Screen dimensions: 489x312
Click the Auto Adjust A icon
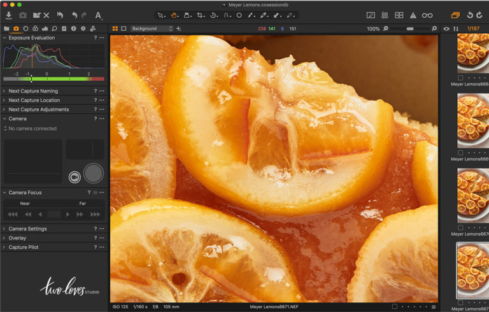[98, 15]
